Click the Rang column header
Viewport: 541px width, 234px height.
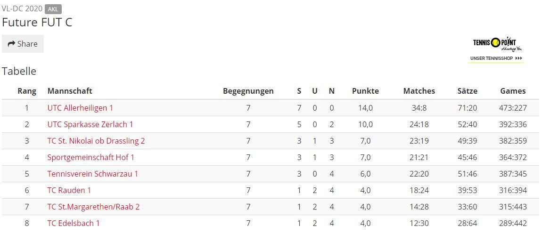(x=27, y=91)
